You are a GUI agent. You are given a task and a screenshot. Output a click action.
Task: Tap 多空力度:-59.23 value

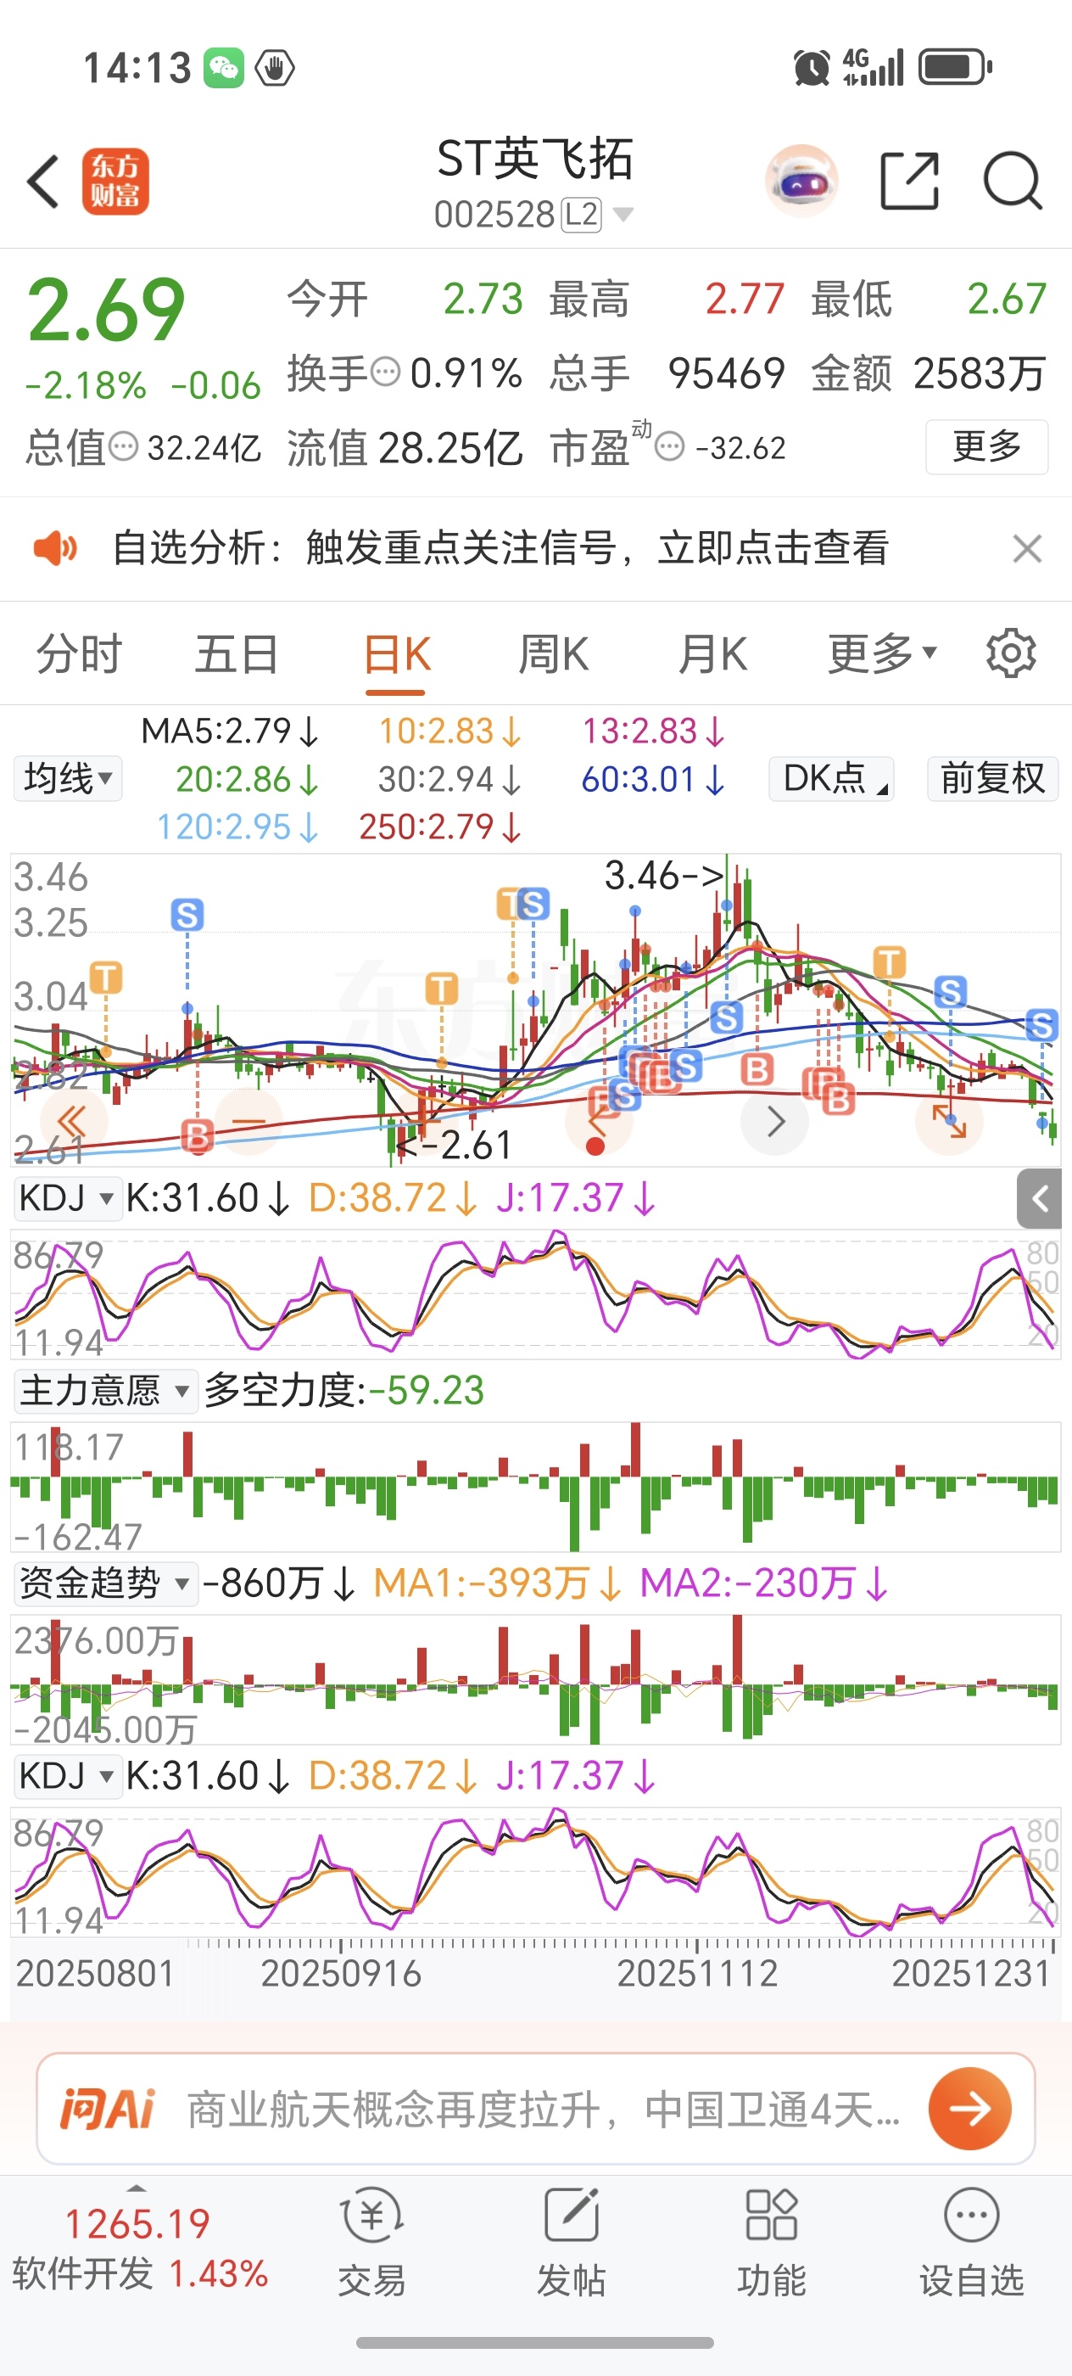point(343,1391)
